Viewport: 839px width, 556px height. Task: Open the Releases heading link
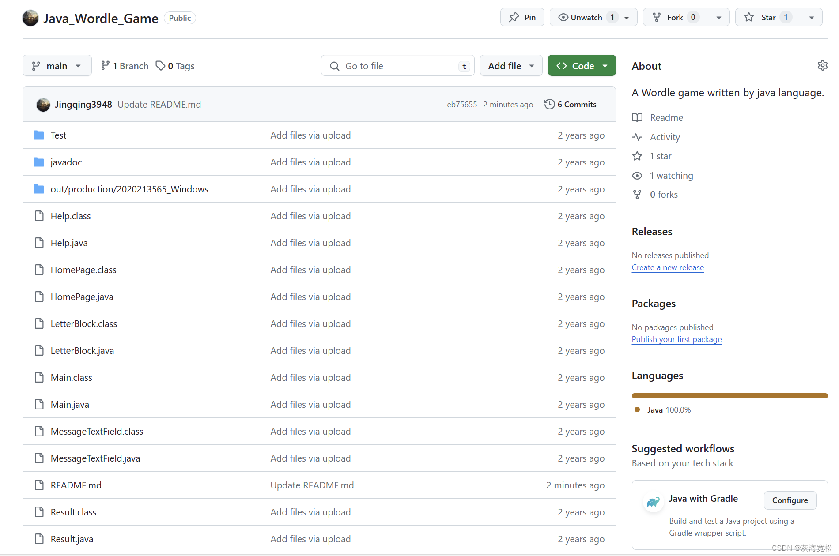click(652, 231)
